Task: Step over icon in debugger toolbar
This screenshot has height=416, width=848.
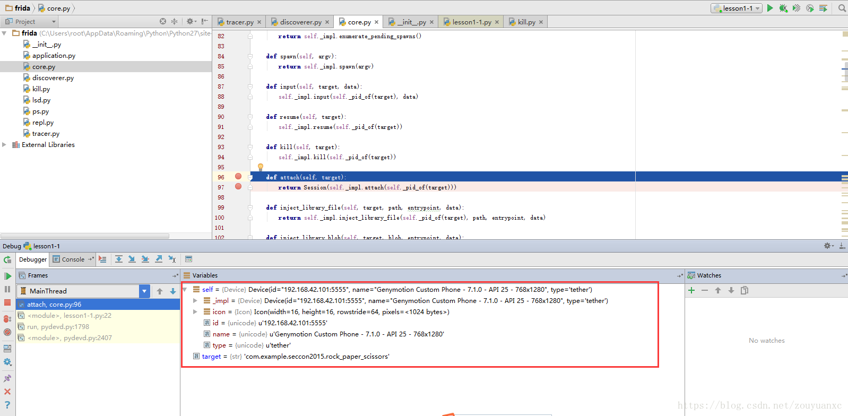Action: click(x=119, y=259)
